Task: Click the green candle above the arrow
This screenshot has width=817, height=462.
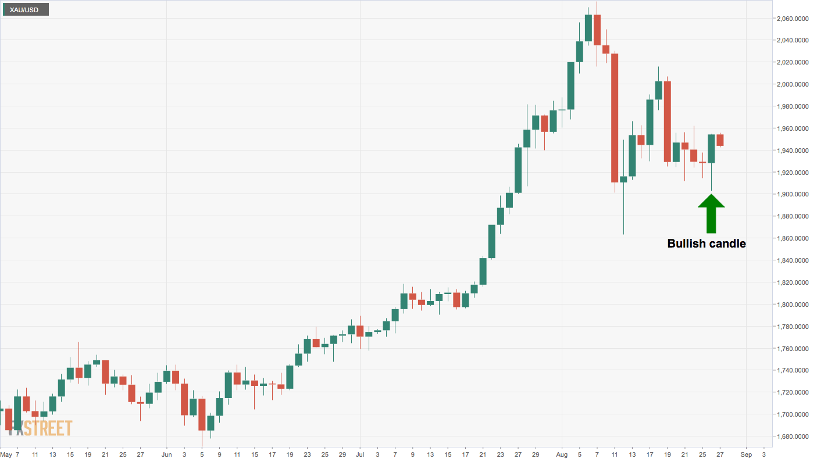Action: pos(711,149)
